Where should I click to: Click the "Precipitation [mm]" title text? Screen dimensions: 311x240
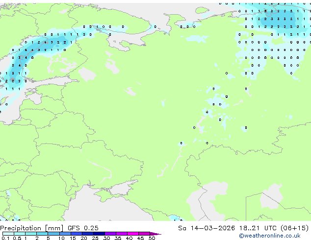pyautogui.click(x=32, y=228)
